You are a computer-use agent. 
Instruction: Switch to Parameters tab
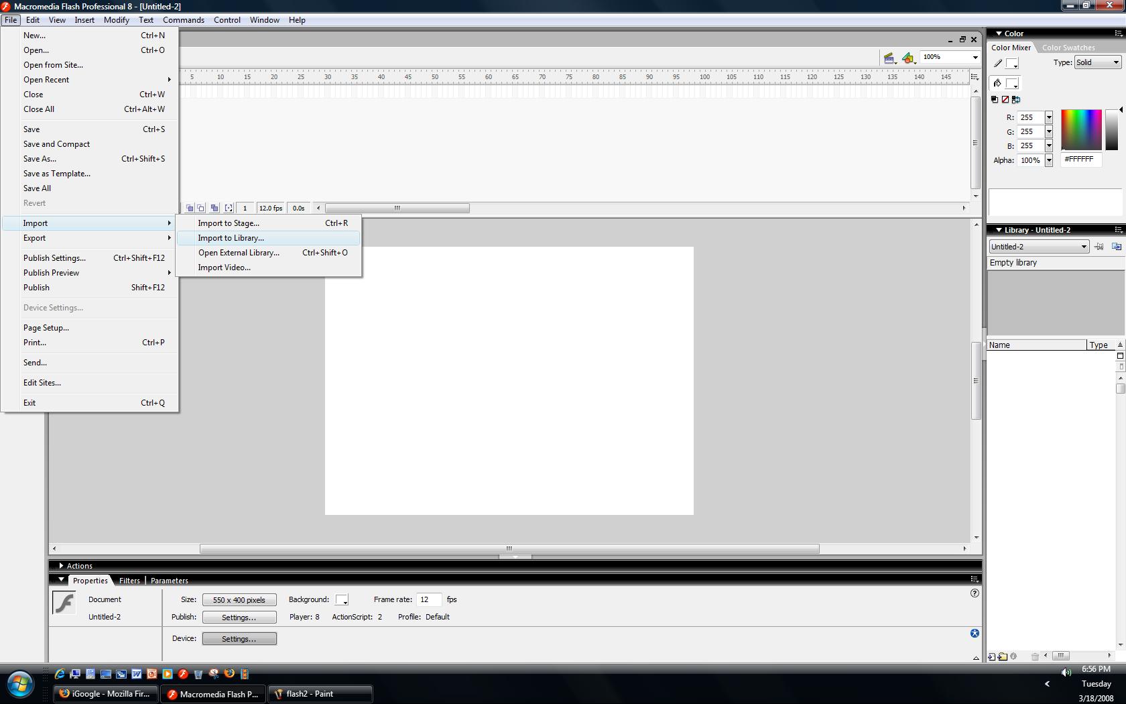(x=169, y=581)
